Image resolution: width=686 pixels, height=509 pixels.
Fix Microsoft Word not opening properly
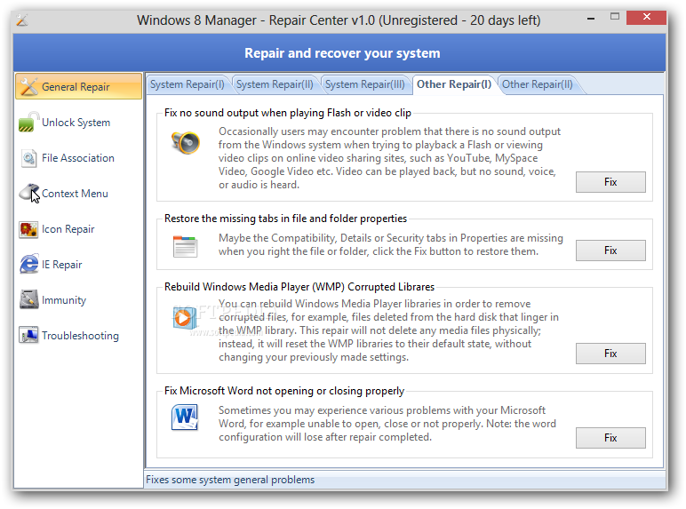coord(610,438)
